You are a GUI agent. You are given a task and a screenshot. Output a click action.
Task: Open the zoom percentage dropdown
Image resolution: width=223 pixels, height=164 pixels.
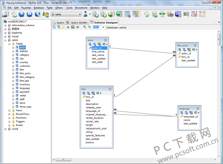click(x=103, y=27)
